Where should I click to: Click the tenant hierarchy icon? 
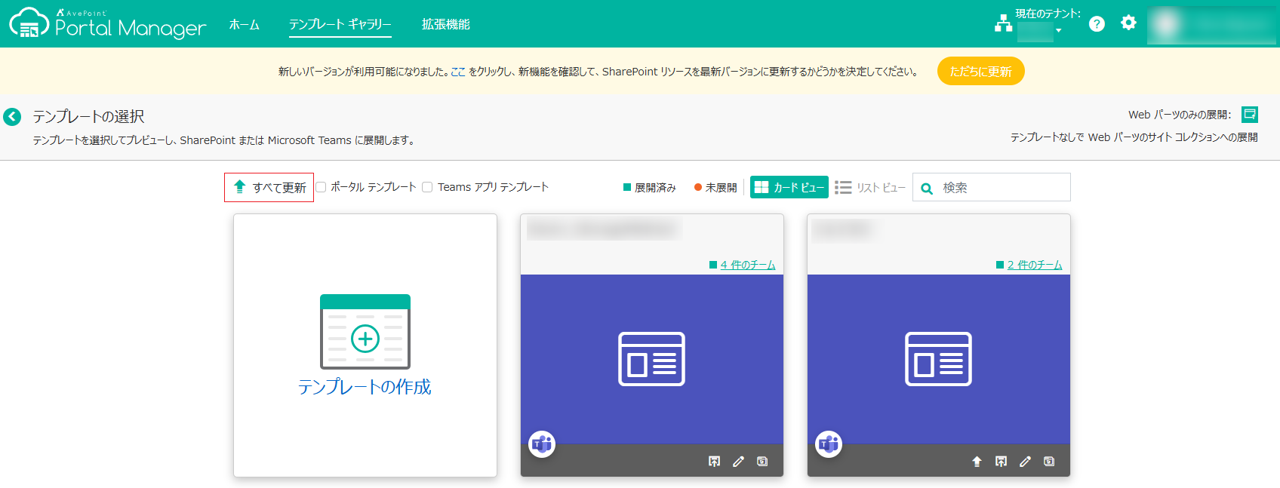(x=1003, y=23)
